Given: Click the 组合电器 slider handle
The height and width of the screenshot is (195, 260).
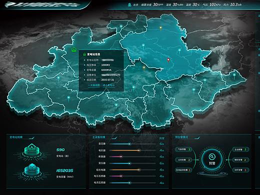Looking at the screenshot, I should click(139, 170).
